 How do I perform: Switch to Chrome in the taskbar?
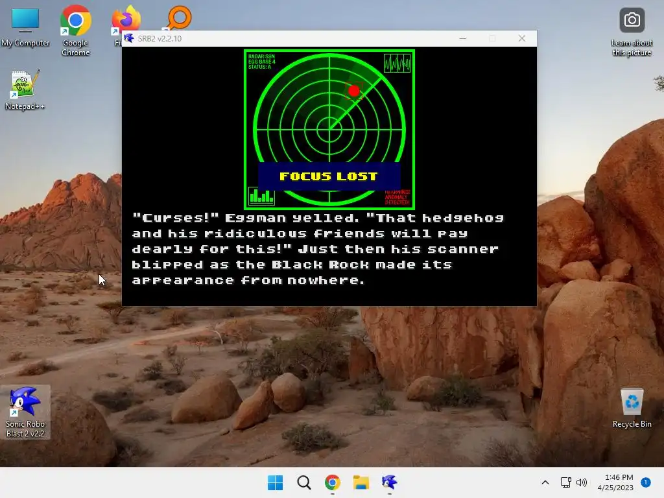coord(333,482)
